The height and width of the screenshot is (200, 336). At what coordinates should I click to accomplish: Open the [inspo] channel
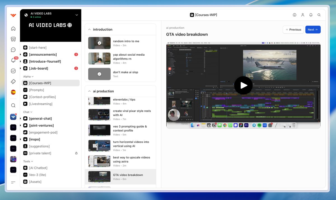click(50, 139)
